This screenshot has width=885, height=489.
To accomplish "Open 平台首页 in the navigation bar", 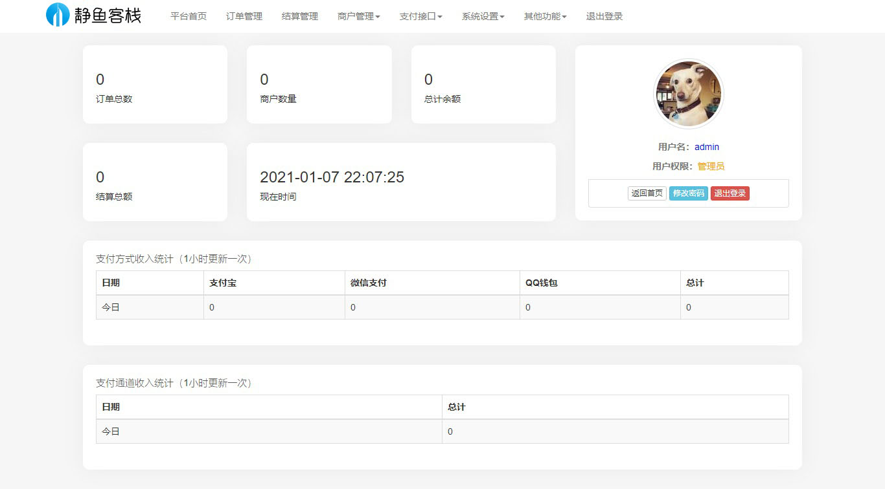I will pos(189,16).
